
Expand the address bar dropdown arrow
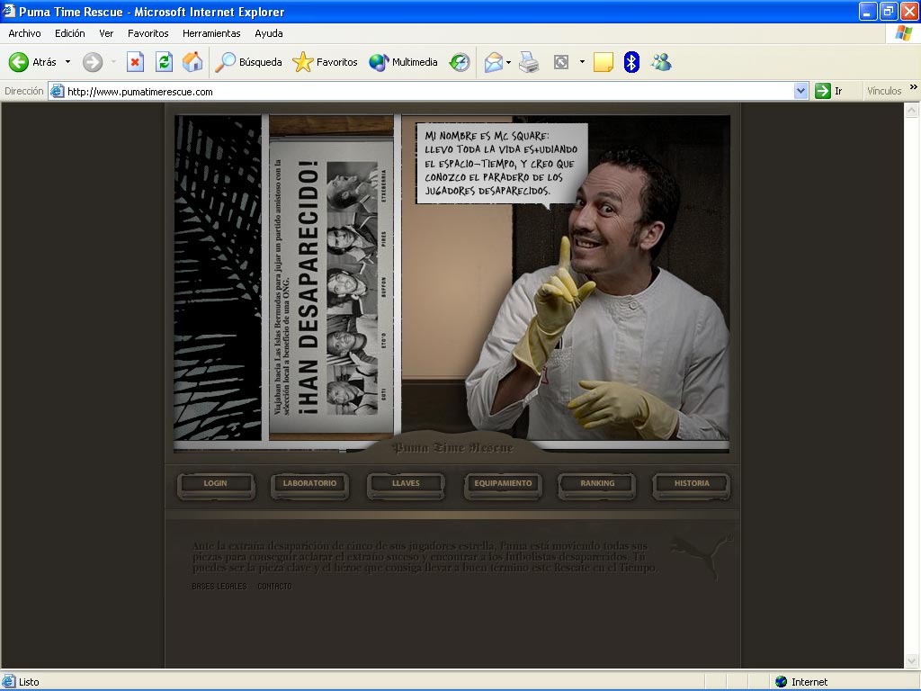[x=800, y=91]
